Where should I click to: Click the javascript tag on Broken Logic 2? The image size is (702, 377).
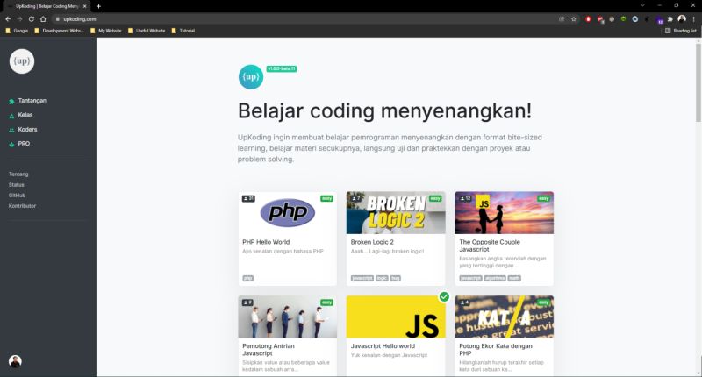click(x=362, y=278)
